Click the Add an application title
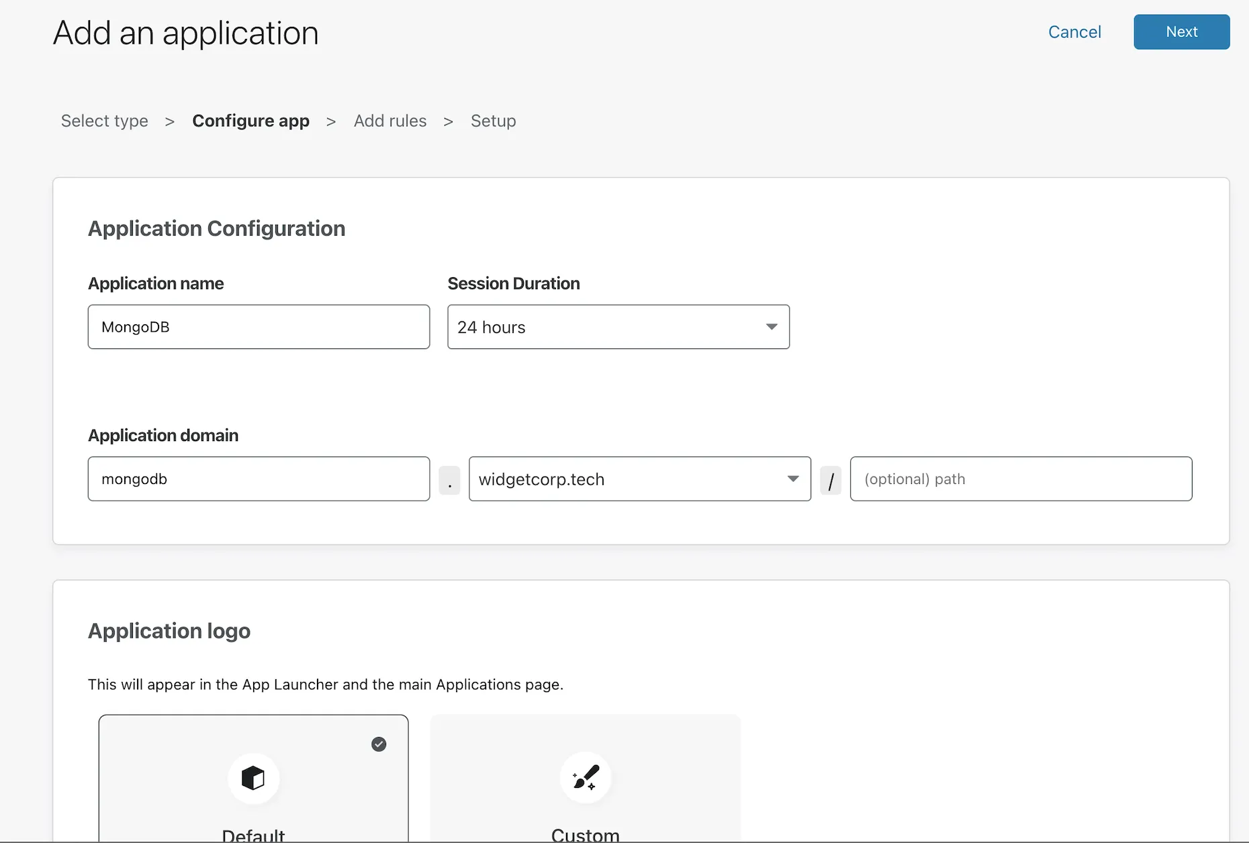This screenshot has height=843, width=1249. click(x=185, y=32)
